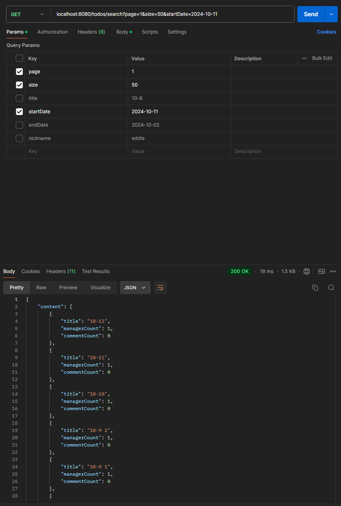The image size is (341, 506).
Task: Switch to Raw response view
Action: point(41,288)
